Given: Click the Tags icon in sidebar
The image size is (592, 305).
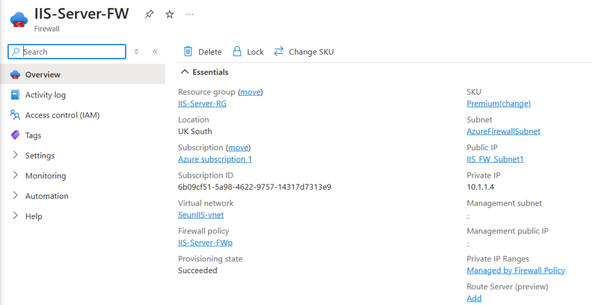Looking at the screenshot, I should 15,135.
